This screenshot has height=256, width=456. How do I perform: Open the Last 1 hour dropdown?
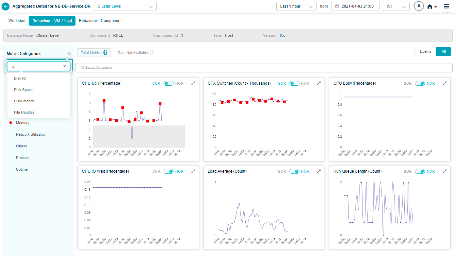coord(296,6)
